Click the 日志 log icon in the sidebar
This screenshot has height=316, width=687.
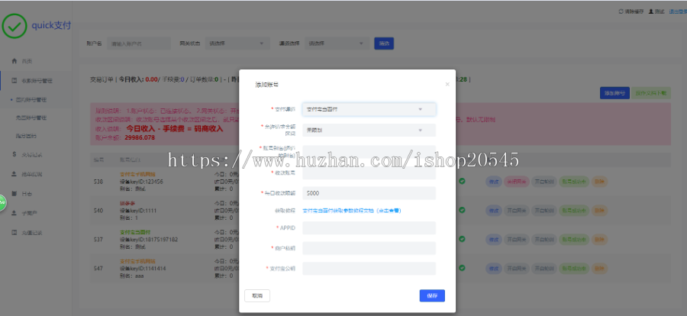14,193
